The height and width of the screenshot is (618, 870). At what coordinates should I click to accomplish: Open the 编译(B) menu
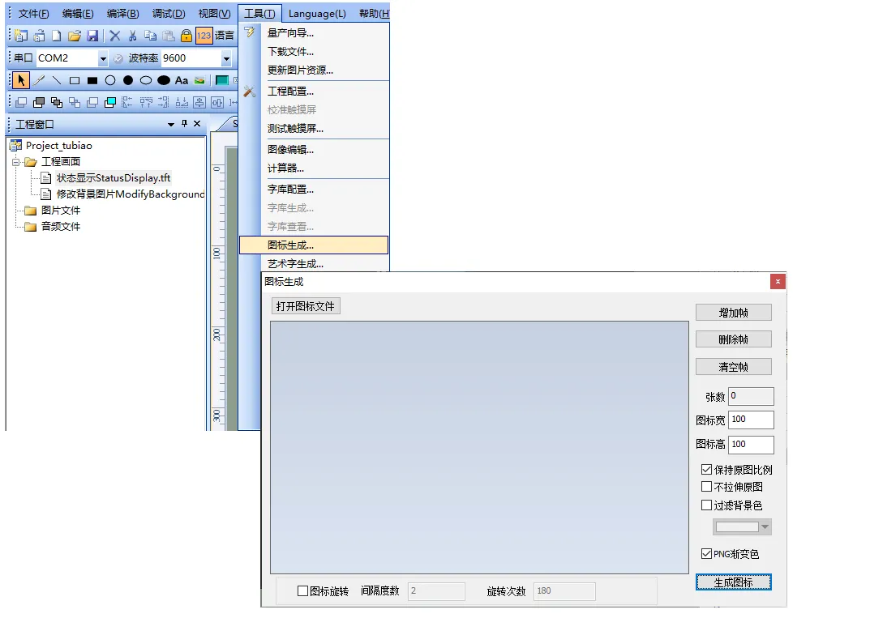122,14
